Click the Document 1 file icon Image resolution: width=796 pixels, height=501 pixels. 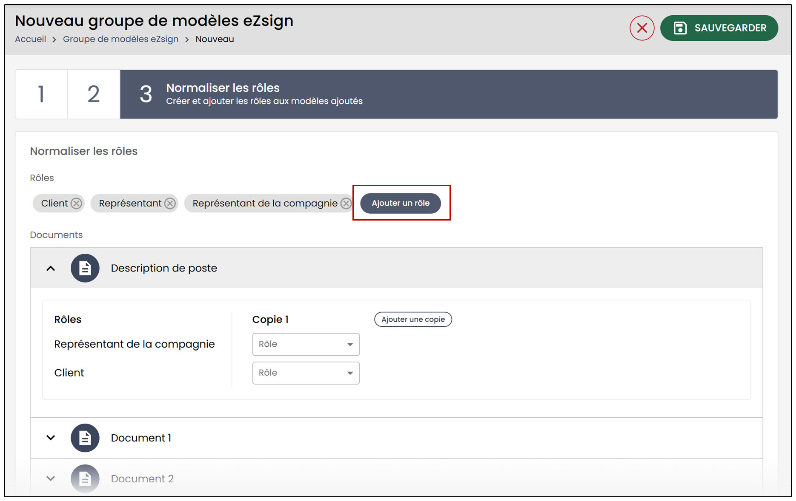pos(85,438)
